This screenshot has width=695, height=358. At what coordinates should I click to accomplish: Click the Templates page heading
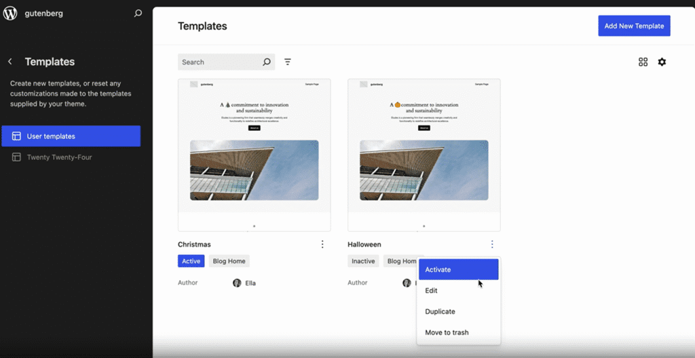click(x=202, y=26)
